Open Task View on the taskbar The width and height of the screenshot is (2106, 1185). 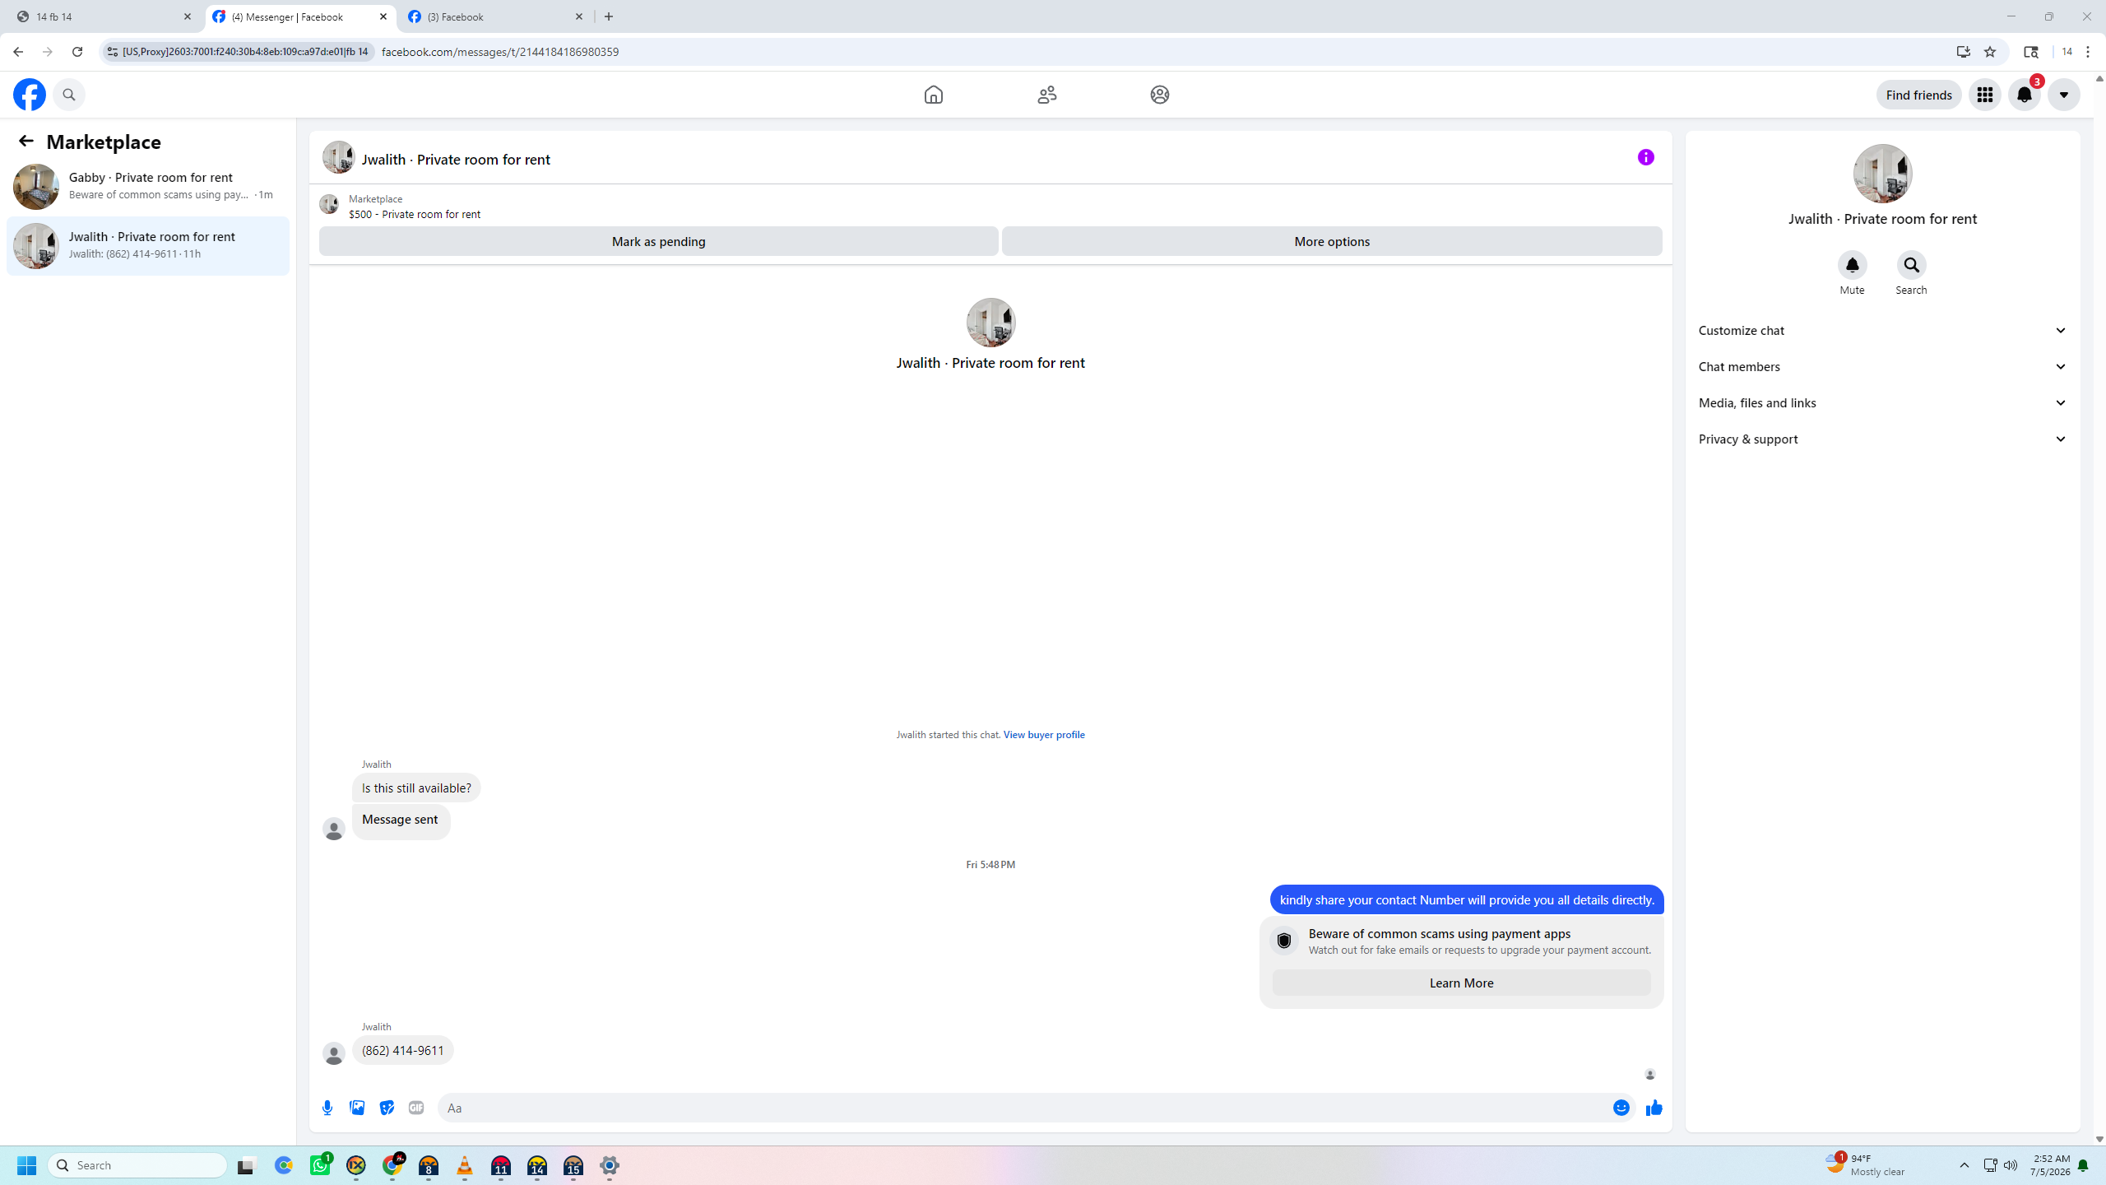(247, 1165)
